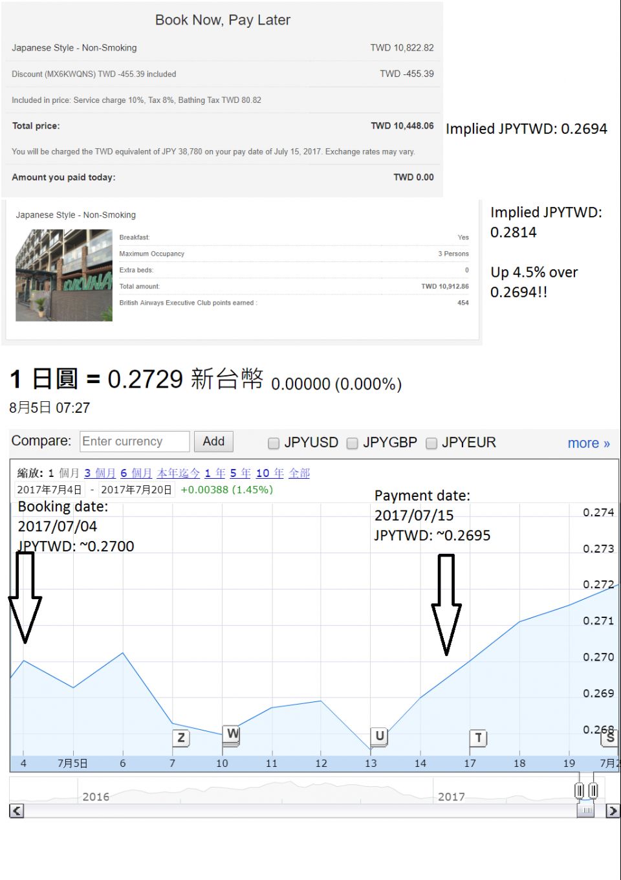The width and height of the screenshot is (621, 880).
Task: Click the left range handle on the timeline
Action: coord(579,789)
